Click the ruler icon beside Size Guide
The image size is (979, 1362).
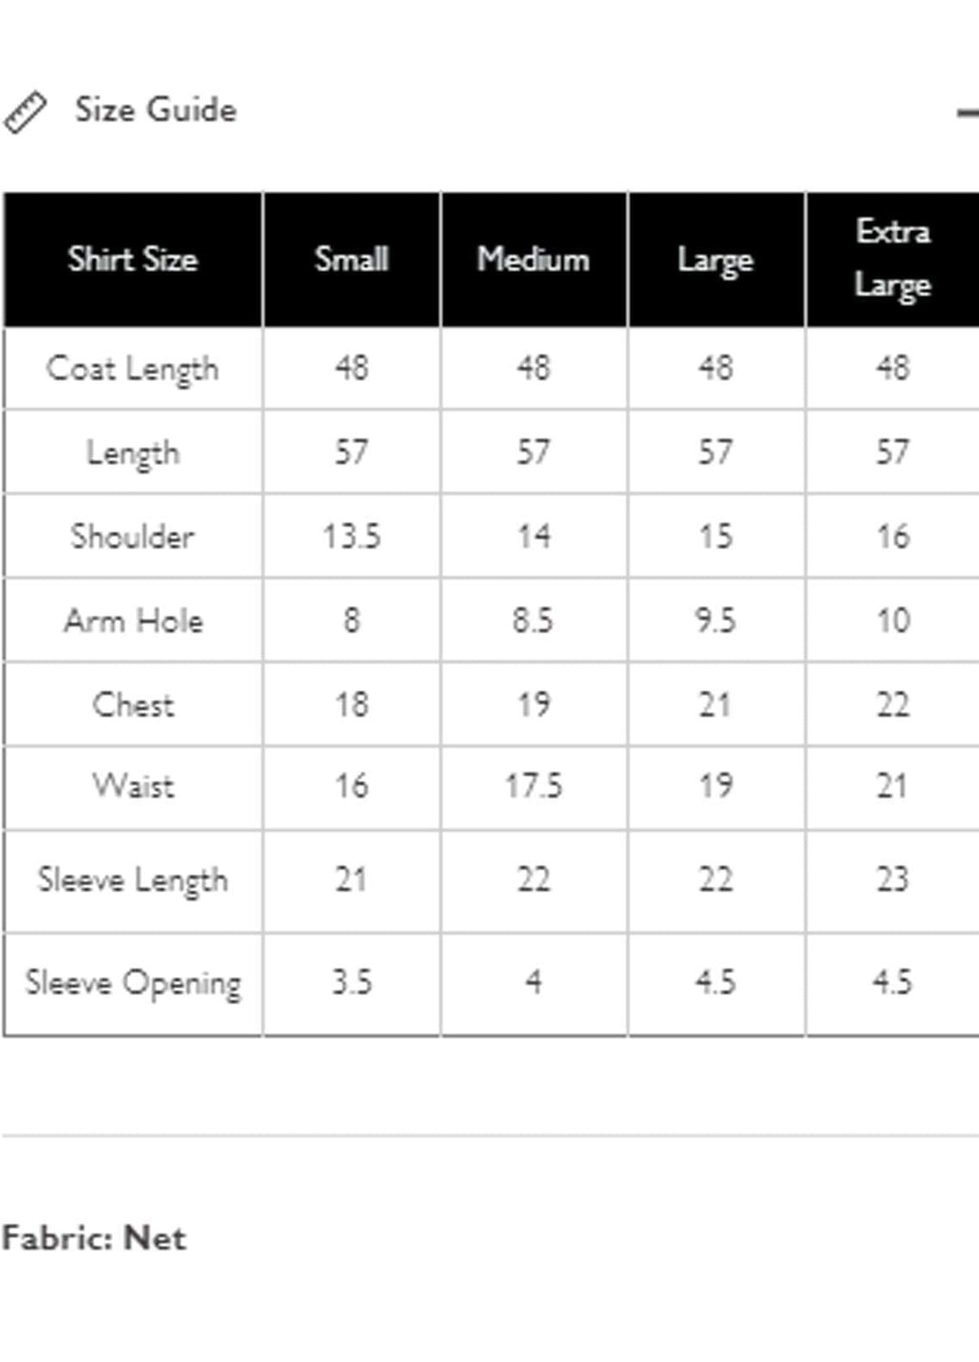(x=25, y=112)
